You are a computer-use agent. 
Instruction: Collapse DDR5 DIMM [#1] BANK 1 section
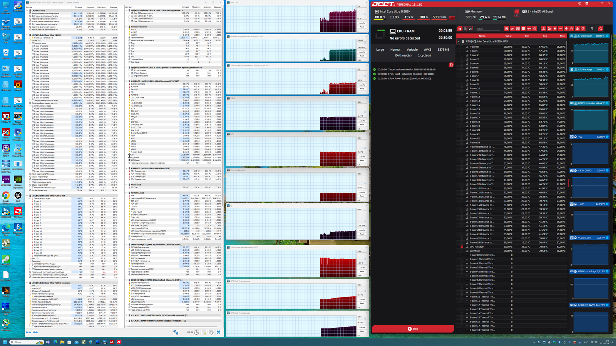click(x=127, y=245)
